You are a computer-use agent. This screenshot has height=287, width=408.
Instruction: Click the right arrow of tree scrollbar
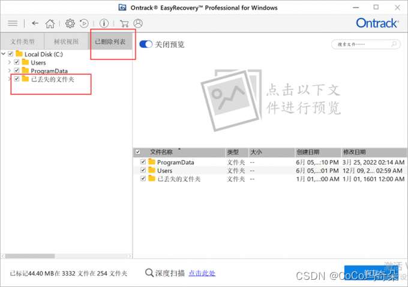coord(130,256)
